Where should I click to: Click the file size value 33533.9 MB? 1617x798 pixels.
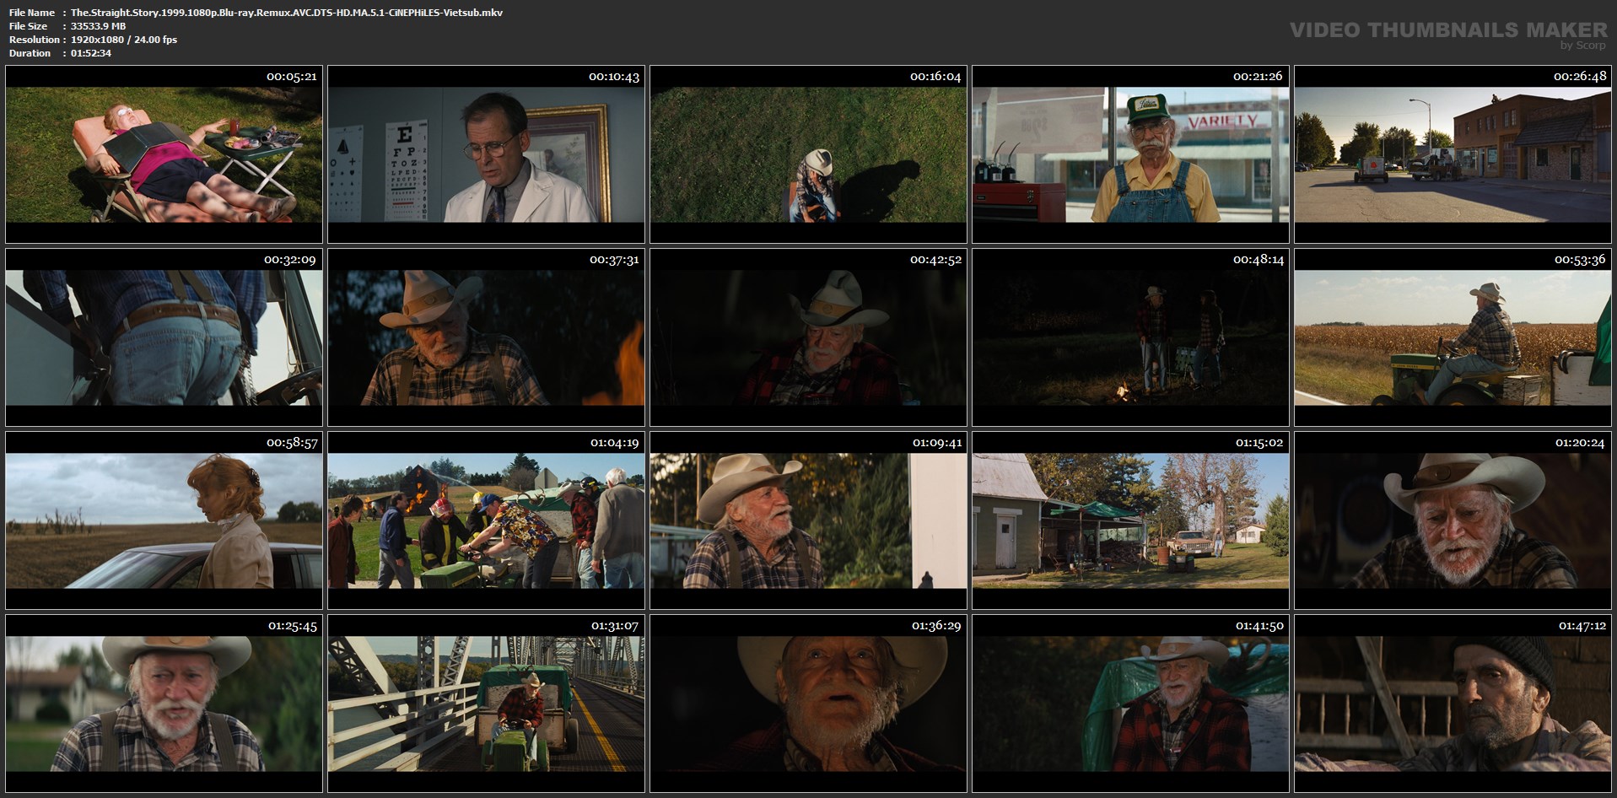pos(98,26)
